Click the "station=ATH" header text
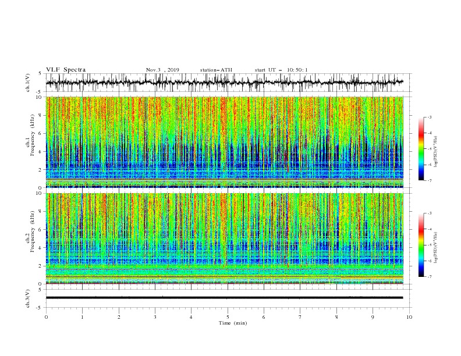This screenshot has width=461, height=356. coord(216,70)
